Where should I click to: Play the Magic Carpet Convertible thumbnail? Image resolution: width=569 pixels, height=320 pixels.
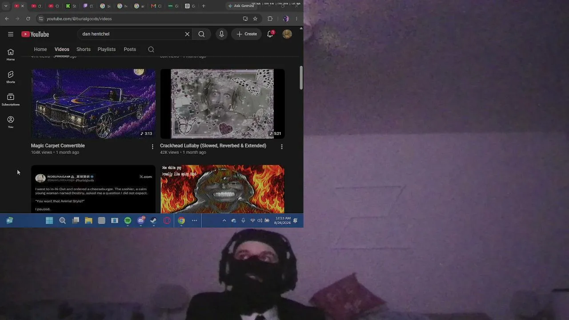point(93,104)
